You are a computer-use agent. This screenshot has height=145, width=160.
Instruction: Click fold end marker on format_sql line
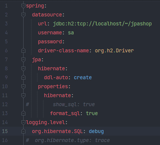(23, 113)
